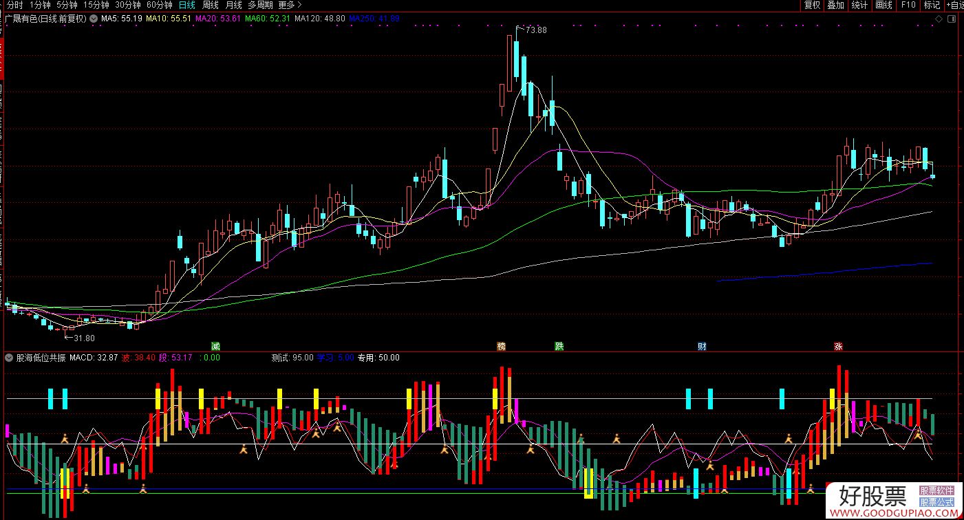This screenshot has height=520, width=964.
Task: Click the 测试: 95.00 value
Action: pos(292,358)
